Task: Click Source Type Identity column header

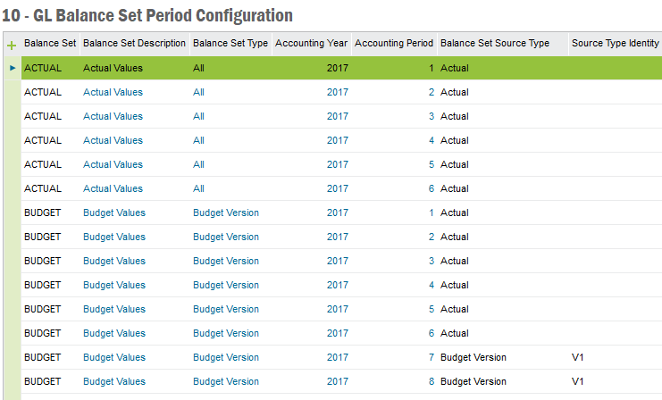Action: point(615,43)
